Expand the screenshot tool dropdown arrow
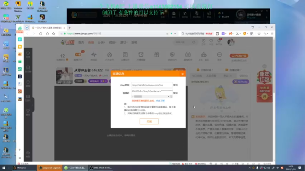The height and width of the screenshot is (171, 305). coord(240,34)
